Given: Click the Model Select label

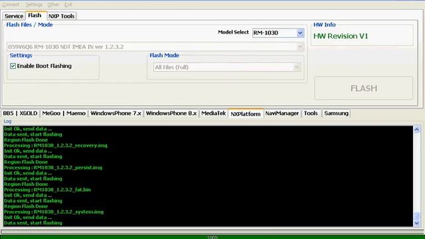Looking at the screenshot, I should pyautogui.click(x=233, y=33).
